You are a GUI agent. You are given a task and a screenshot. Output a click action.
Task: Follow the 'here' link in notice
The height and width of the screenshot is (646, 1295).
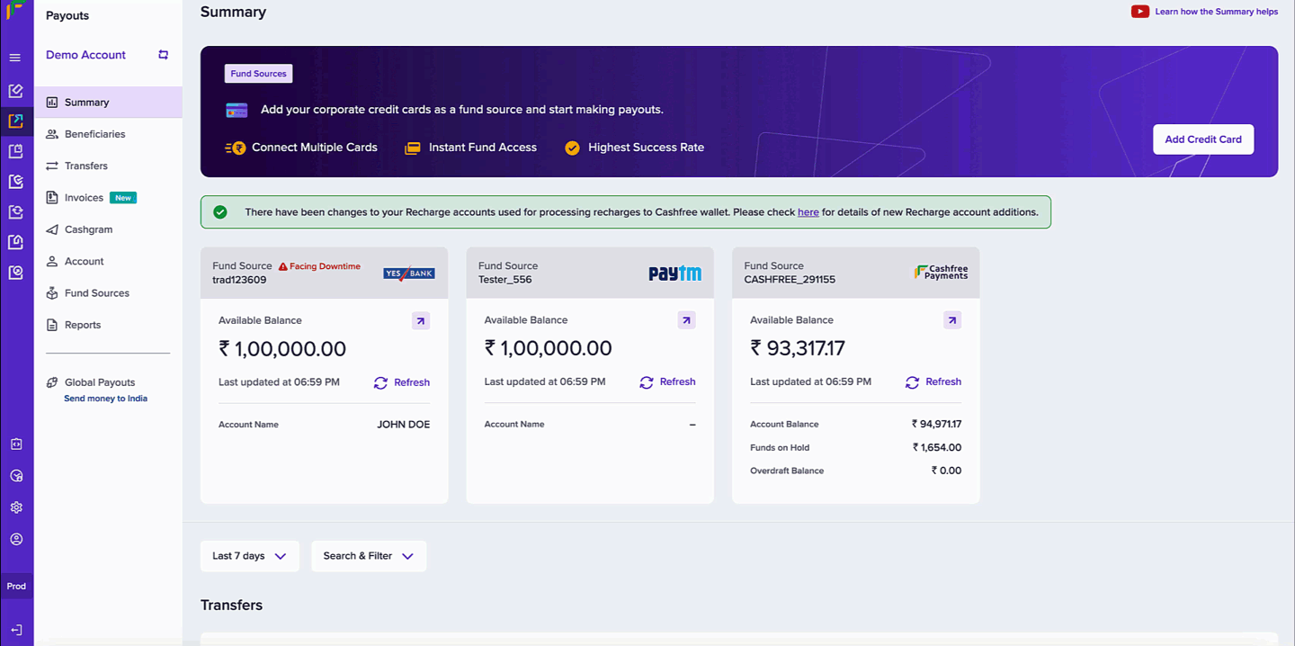click(x=808, y=212)
